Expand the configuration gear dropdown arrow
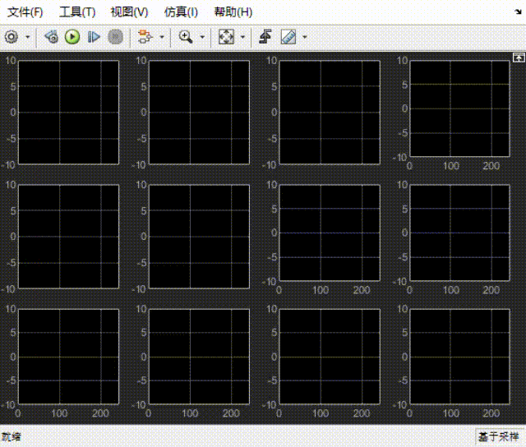This screenshot has height=447, width=526. point(28,37)
